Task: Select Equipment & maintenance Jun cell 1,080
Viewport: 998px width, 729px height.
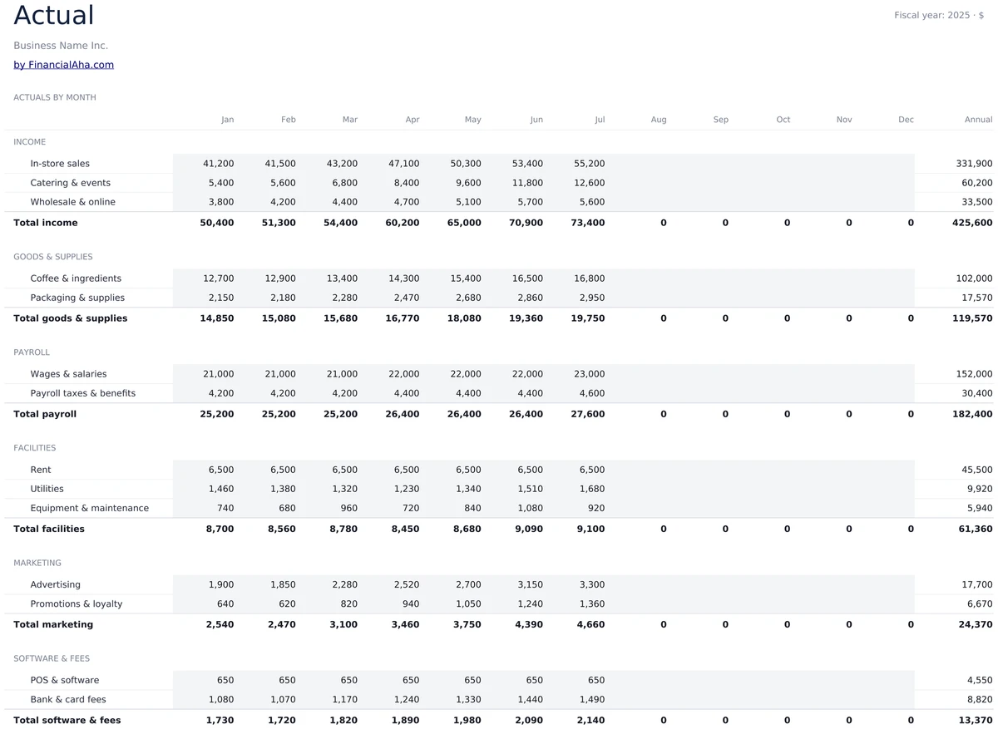Action: [x=513, y=508]
